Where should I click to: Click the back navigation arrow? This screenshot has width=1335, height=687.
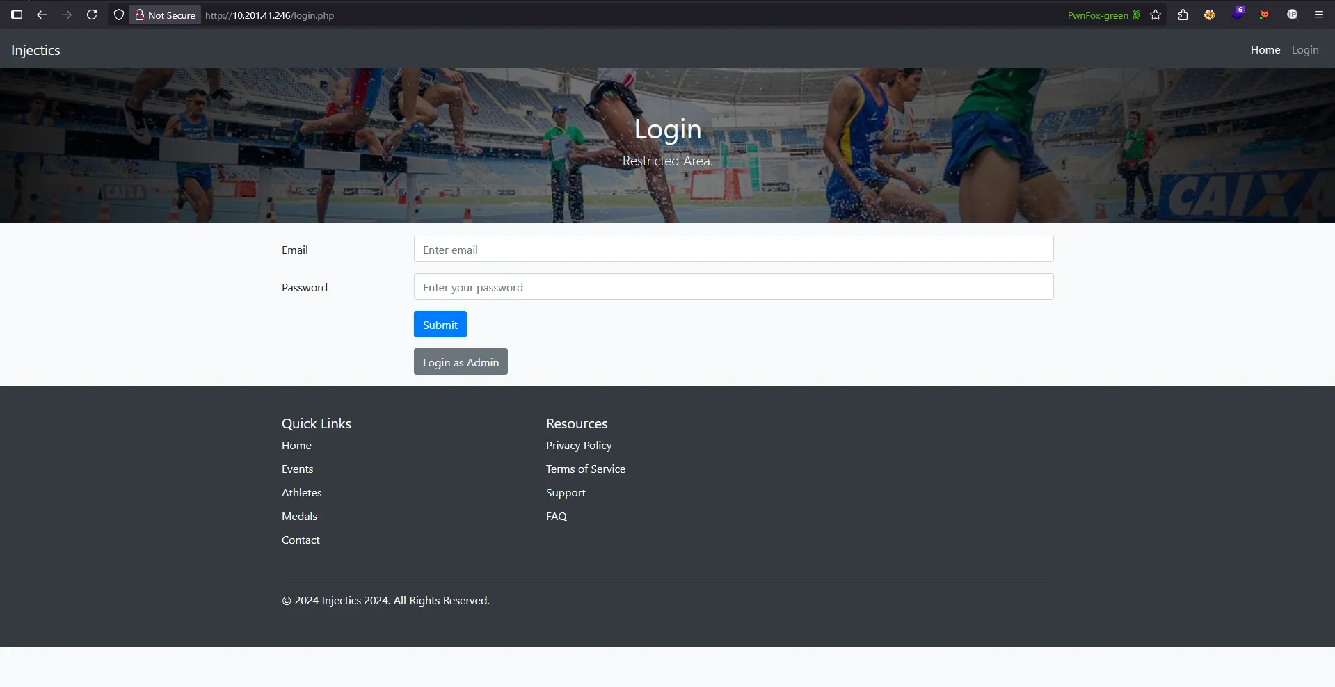pyautogui.click(x=42, y=15)
